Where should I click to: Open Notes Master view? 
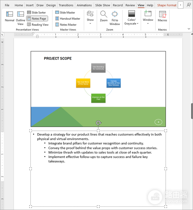click(66, 25)
